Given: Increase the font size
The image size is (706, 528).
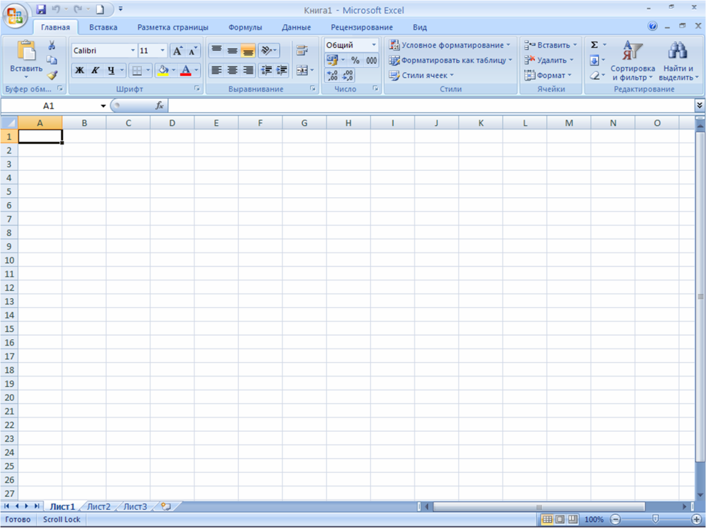Looking at the screenshot, I should 177,51.
